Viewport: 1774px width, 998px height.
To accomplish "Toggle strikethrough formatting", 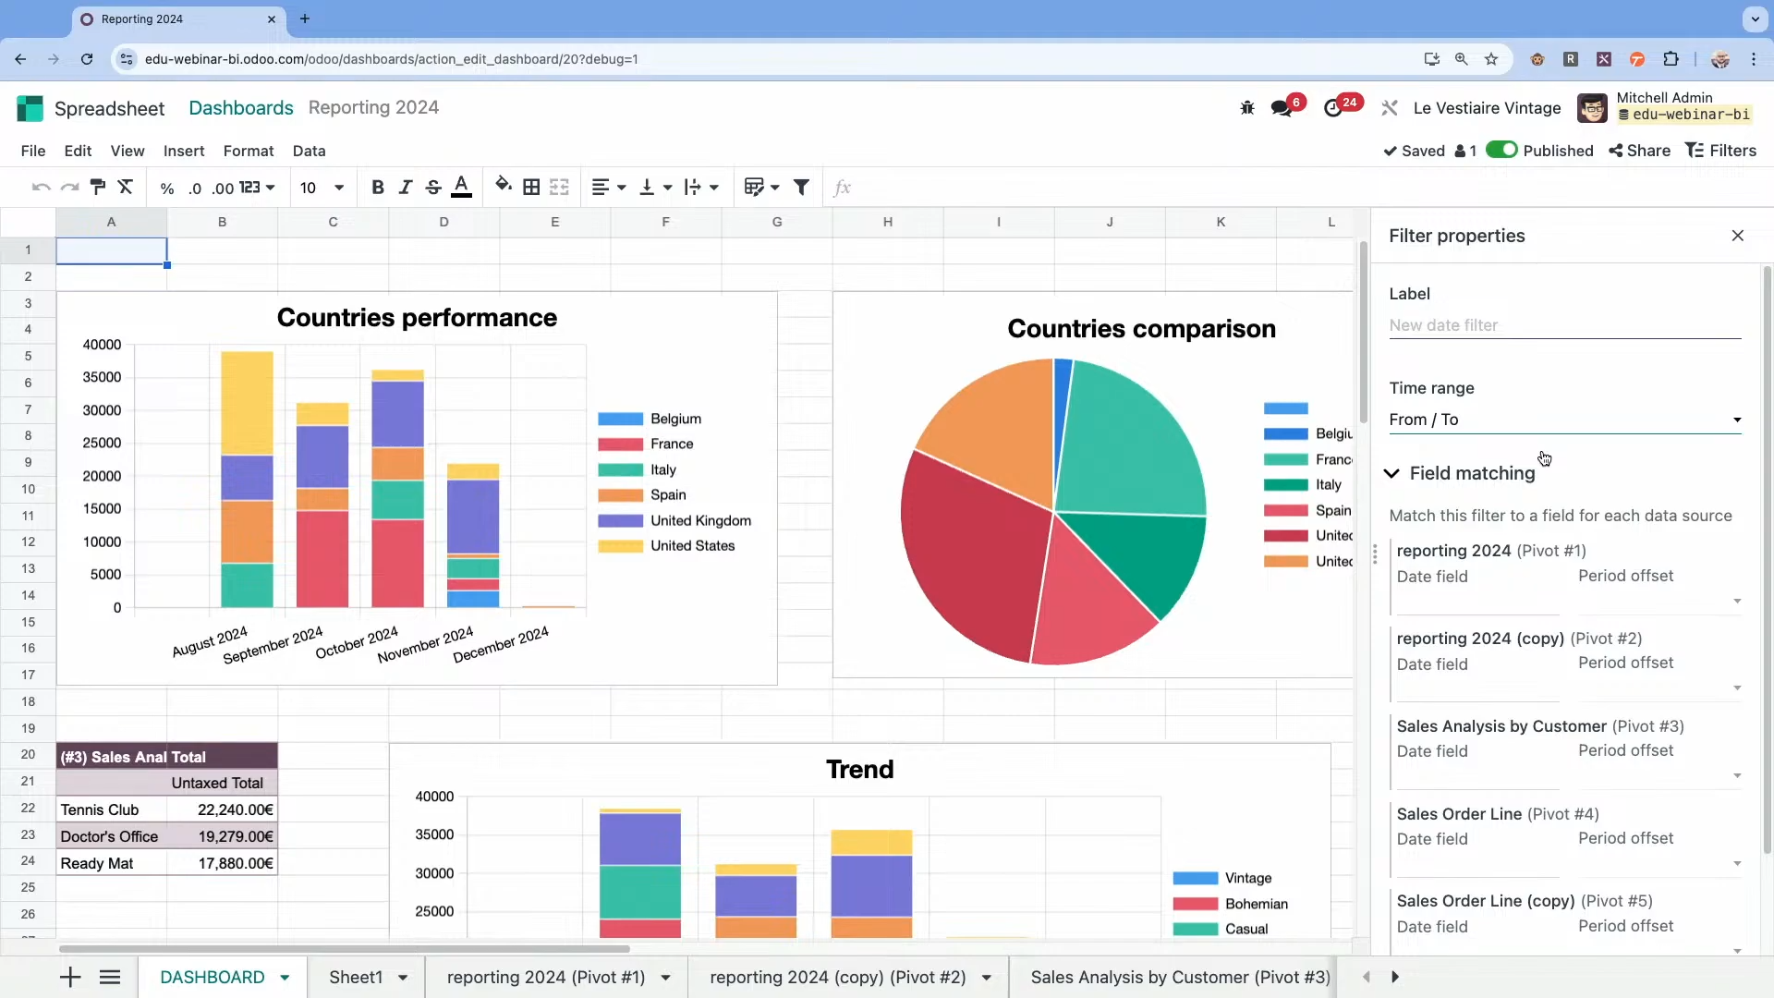I will coord(434,187).
